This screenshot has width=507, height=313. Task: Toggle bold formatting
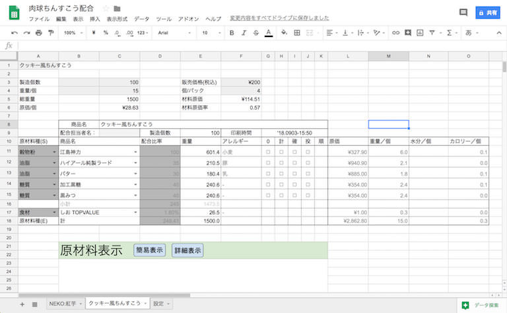tap(231, 32)
